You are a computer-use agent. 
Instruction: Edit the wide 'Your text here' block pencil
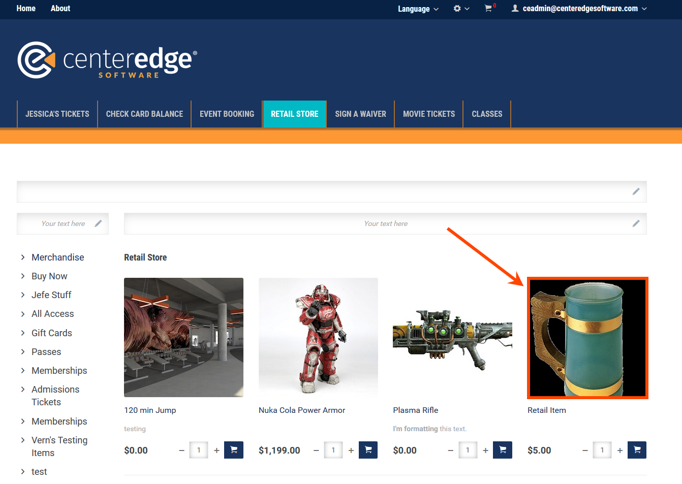[636, 223]
